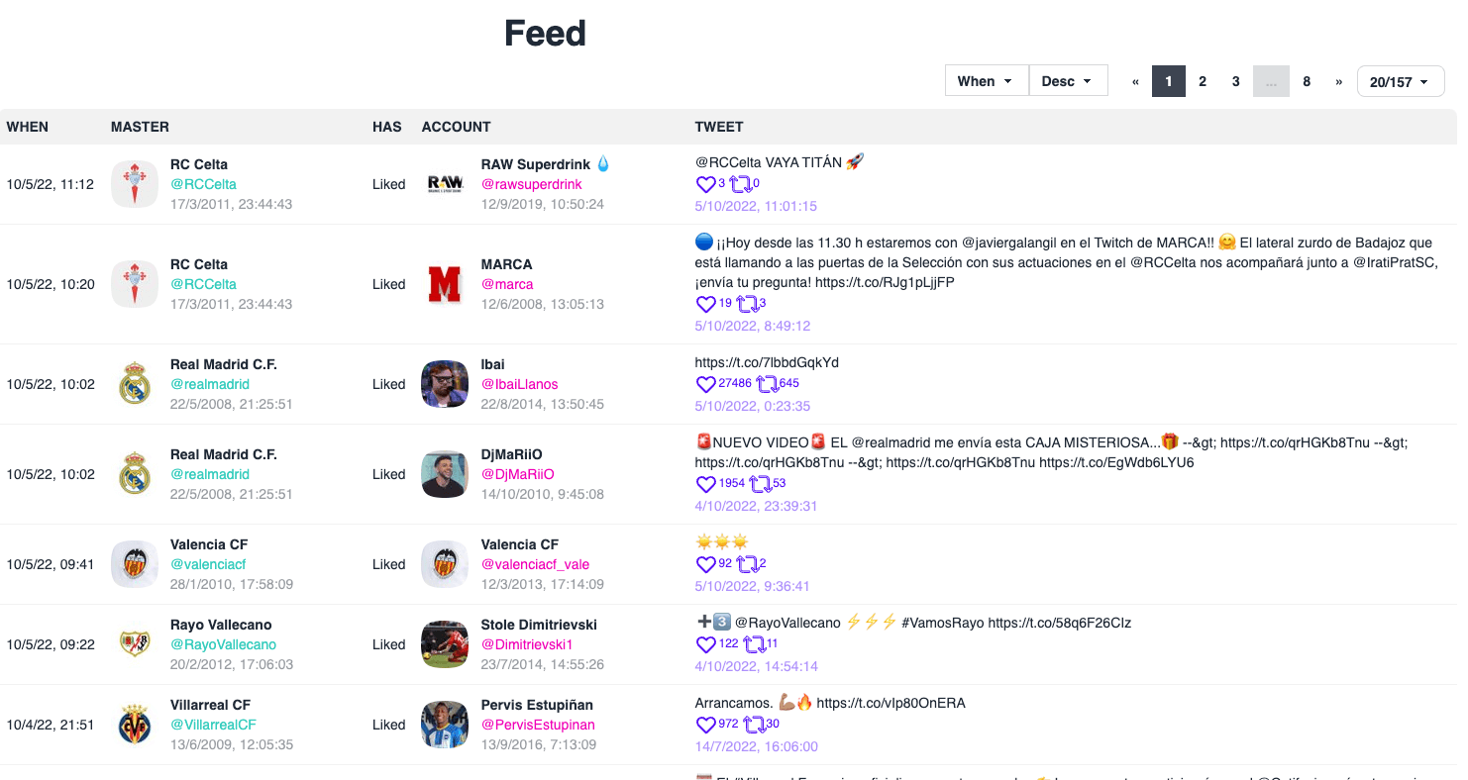This screenshot has width=1468, height=780.
Task: Click the Real Madrid crest logo
Action: [x=135, y=384]
